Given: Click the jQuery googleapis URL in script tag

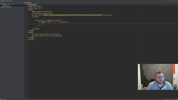Looking at the screenshot, I should [73, 15].
